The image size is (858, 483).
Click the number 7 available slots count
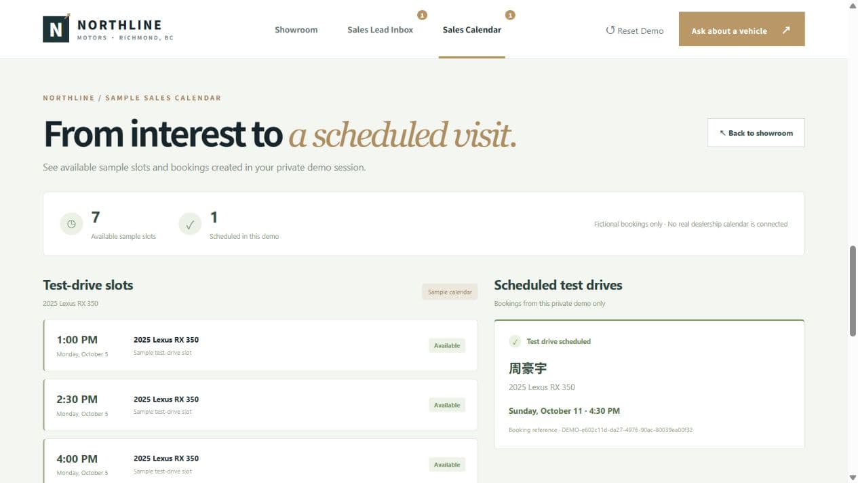coord(96,217)
